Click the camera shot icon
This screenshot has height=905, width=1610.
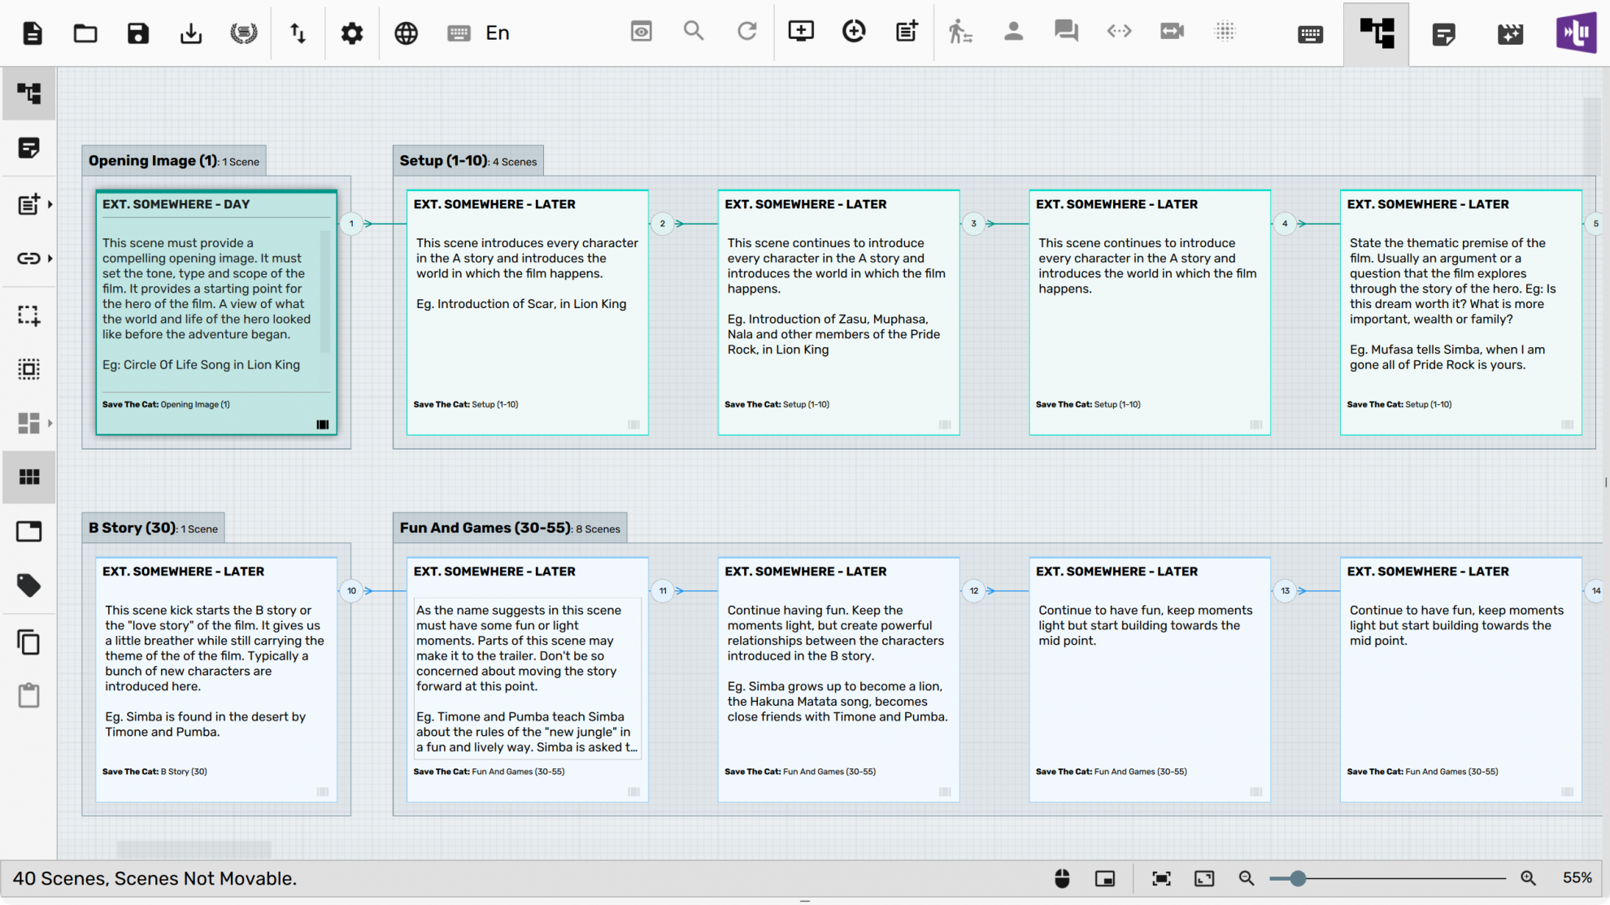pyautogui.click(x=1172, y=32)
